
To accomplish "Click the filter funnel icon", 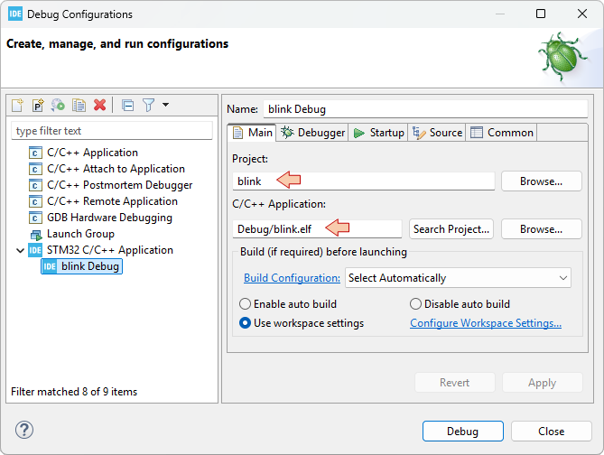I will (x=148, y=106).
